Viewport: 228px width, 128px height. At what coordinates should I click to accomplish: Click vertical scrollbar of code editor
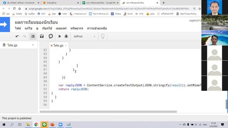pyautogui.click(x=227, y=104)
